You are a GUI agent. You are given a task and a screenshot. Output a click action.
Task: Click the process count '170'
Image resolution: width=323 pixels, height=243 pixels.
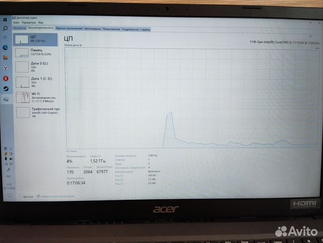pos(70,172)
